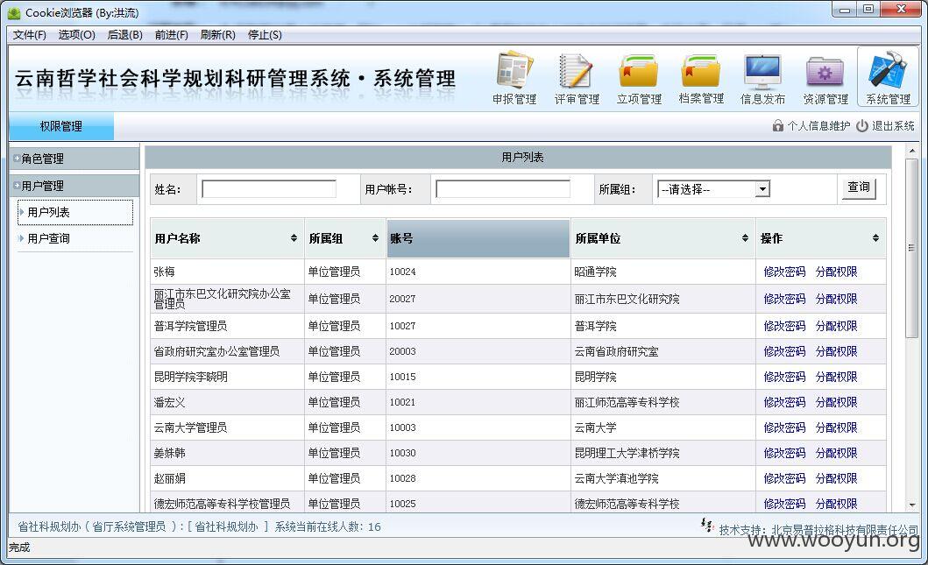The height and width of the screenshot is (565, 928).
Task: Click scrollbar down arrow
Action: pyautogui.click(x=911, y=505)
